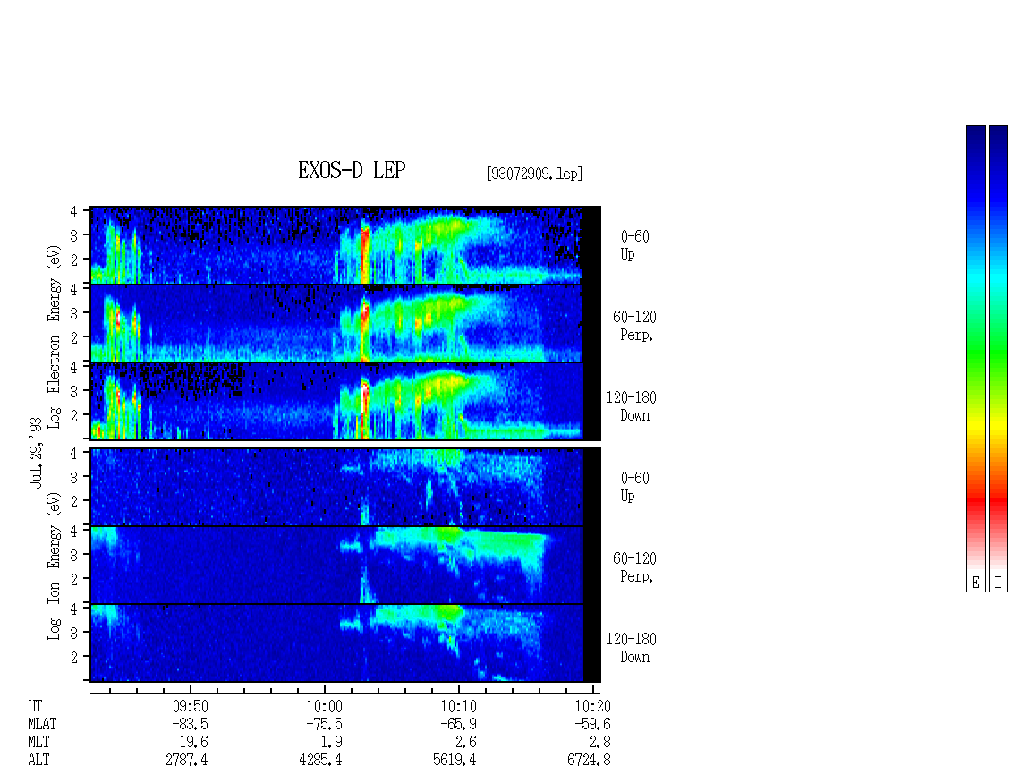This screenshot has width=1011, height=783.
Task: Click the MLT value '2.8'
Action: 599,743
